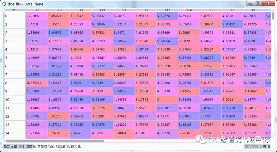Select the cell with value 5.59833
Viewport: 277px width, 152px height.
(189, 116)
